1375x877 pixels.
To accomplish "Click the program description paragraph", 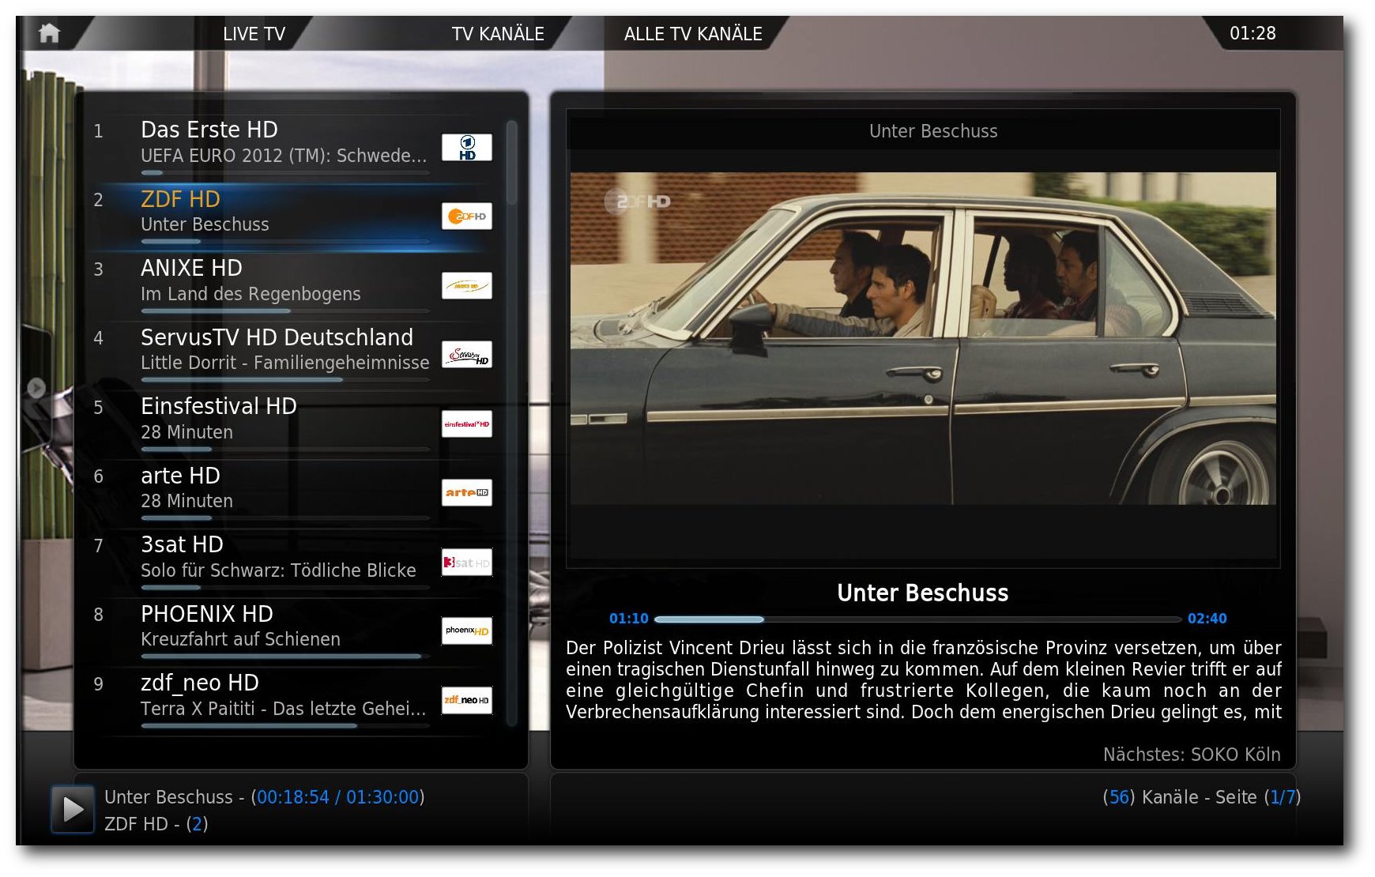I will click(924, 679).
